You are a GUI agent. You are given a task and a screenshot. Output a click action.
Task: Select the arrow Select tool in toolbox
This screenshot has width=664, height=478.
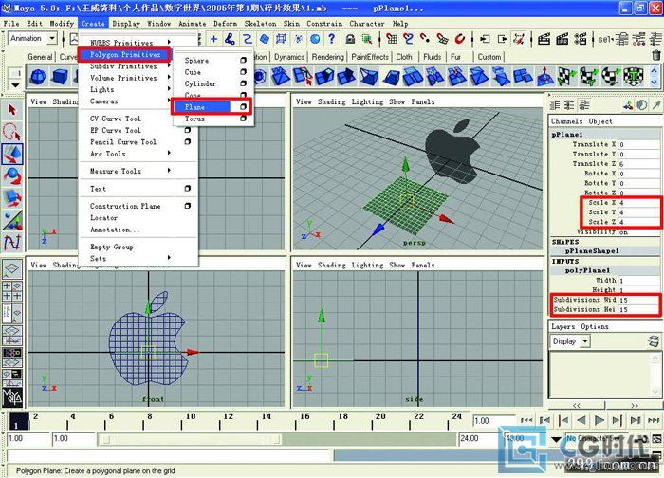pyautogui.click(x=11, y=111)
